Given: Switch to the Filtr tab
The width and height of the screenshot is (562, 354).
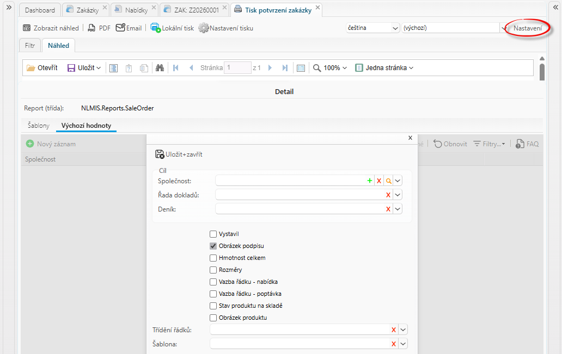Looking at the screenshot, I should click(30, 46).
